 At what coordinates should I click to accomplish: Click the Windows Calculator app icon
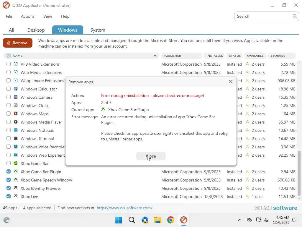coord(16,89)
